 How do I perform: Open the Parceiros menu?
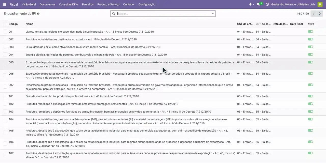88,4
